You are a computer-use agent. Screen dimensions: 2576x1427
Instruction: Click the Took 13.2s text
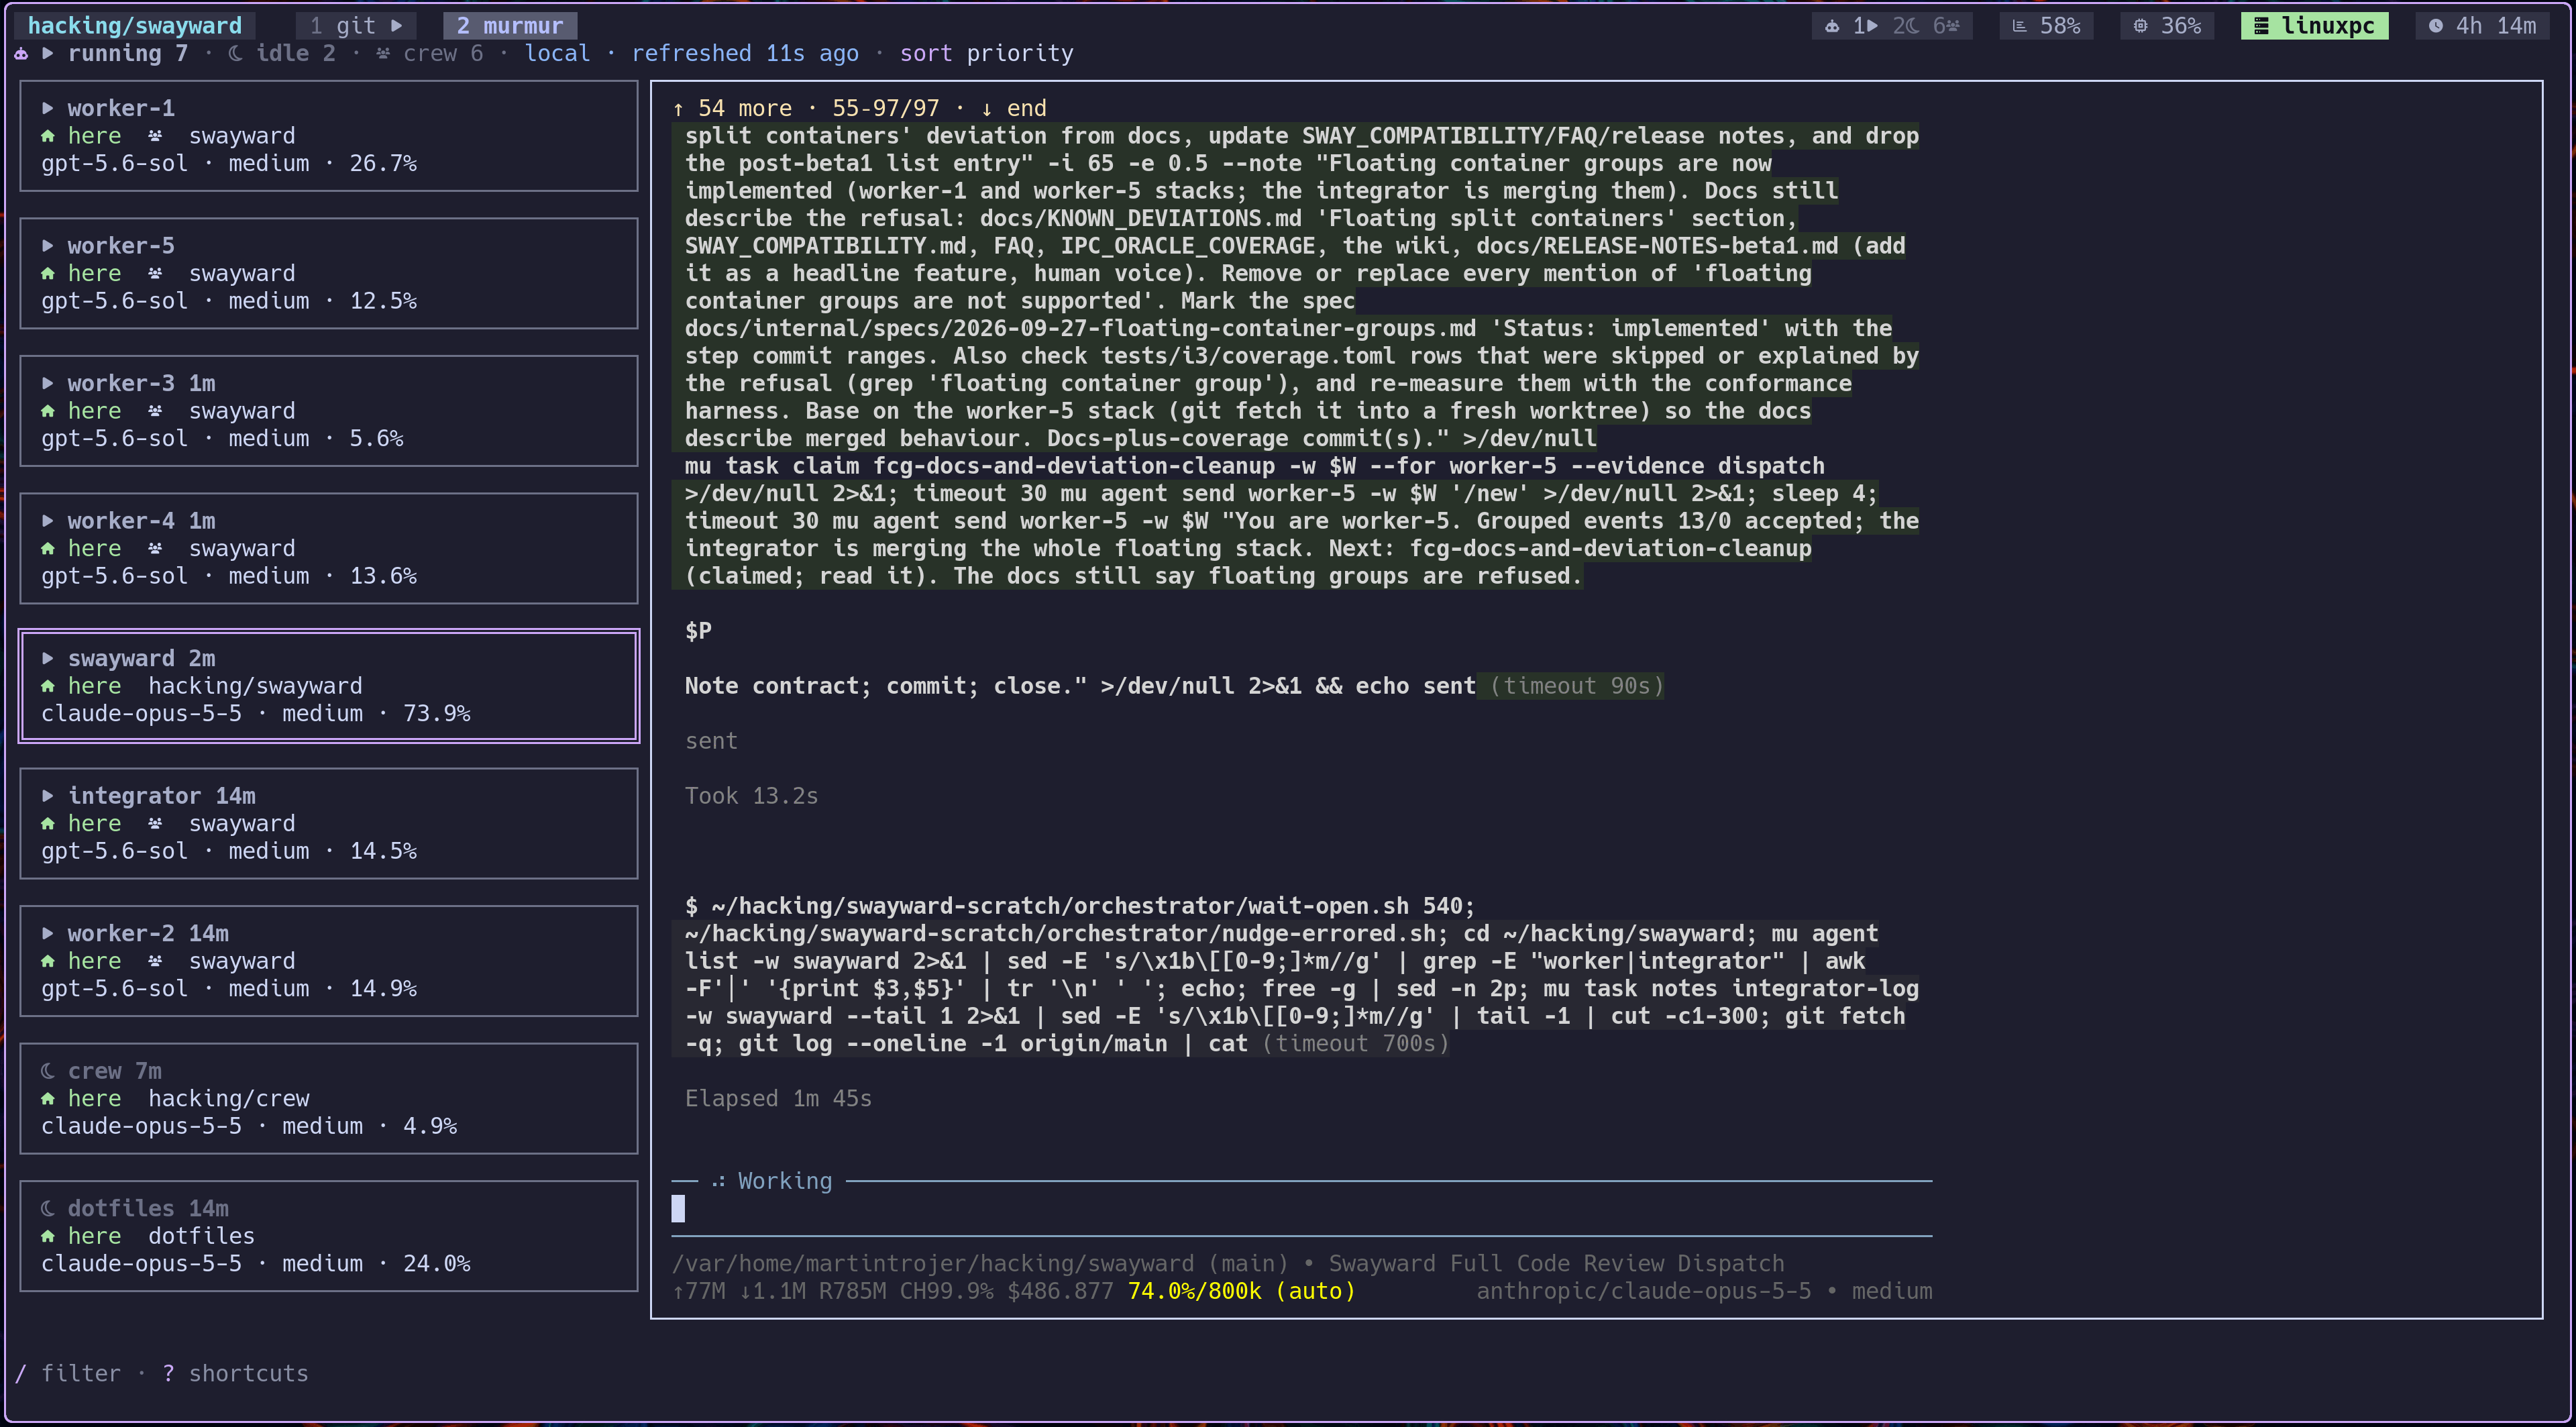click(751, 796)
